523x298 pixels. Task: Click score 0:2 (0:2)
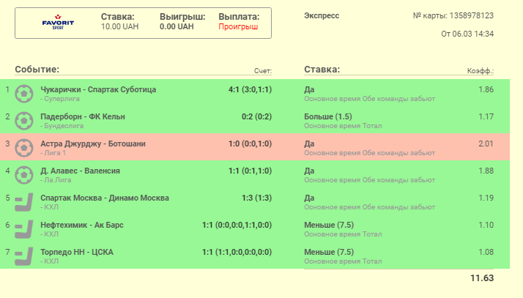click(x=257, y=116)
